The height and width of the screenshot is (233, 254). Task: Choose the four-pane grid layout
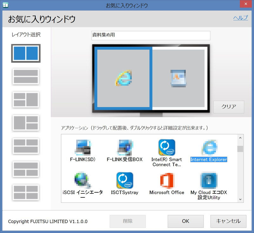click(x=26, y=192)
